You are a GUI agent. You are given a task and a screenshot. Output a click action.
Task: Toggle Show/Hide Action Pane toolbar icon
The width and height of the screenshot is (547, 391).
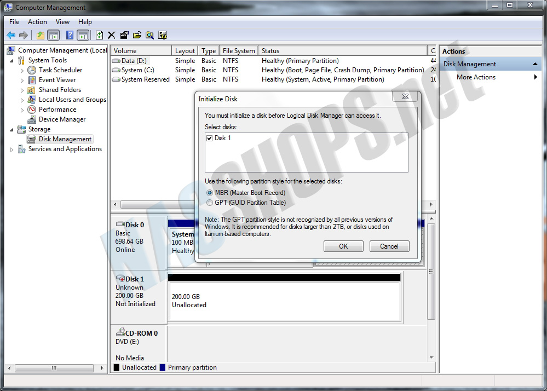pyautogui.click(x=83, y=35)
